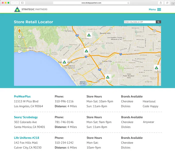175x156 pixels.
Task: Open a new tab with plus button
Action: pos(173,4)
